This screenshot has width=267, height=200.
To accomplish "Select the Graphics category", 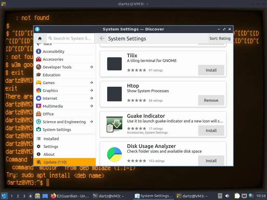I will (65, 90).
